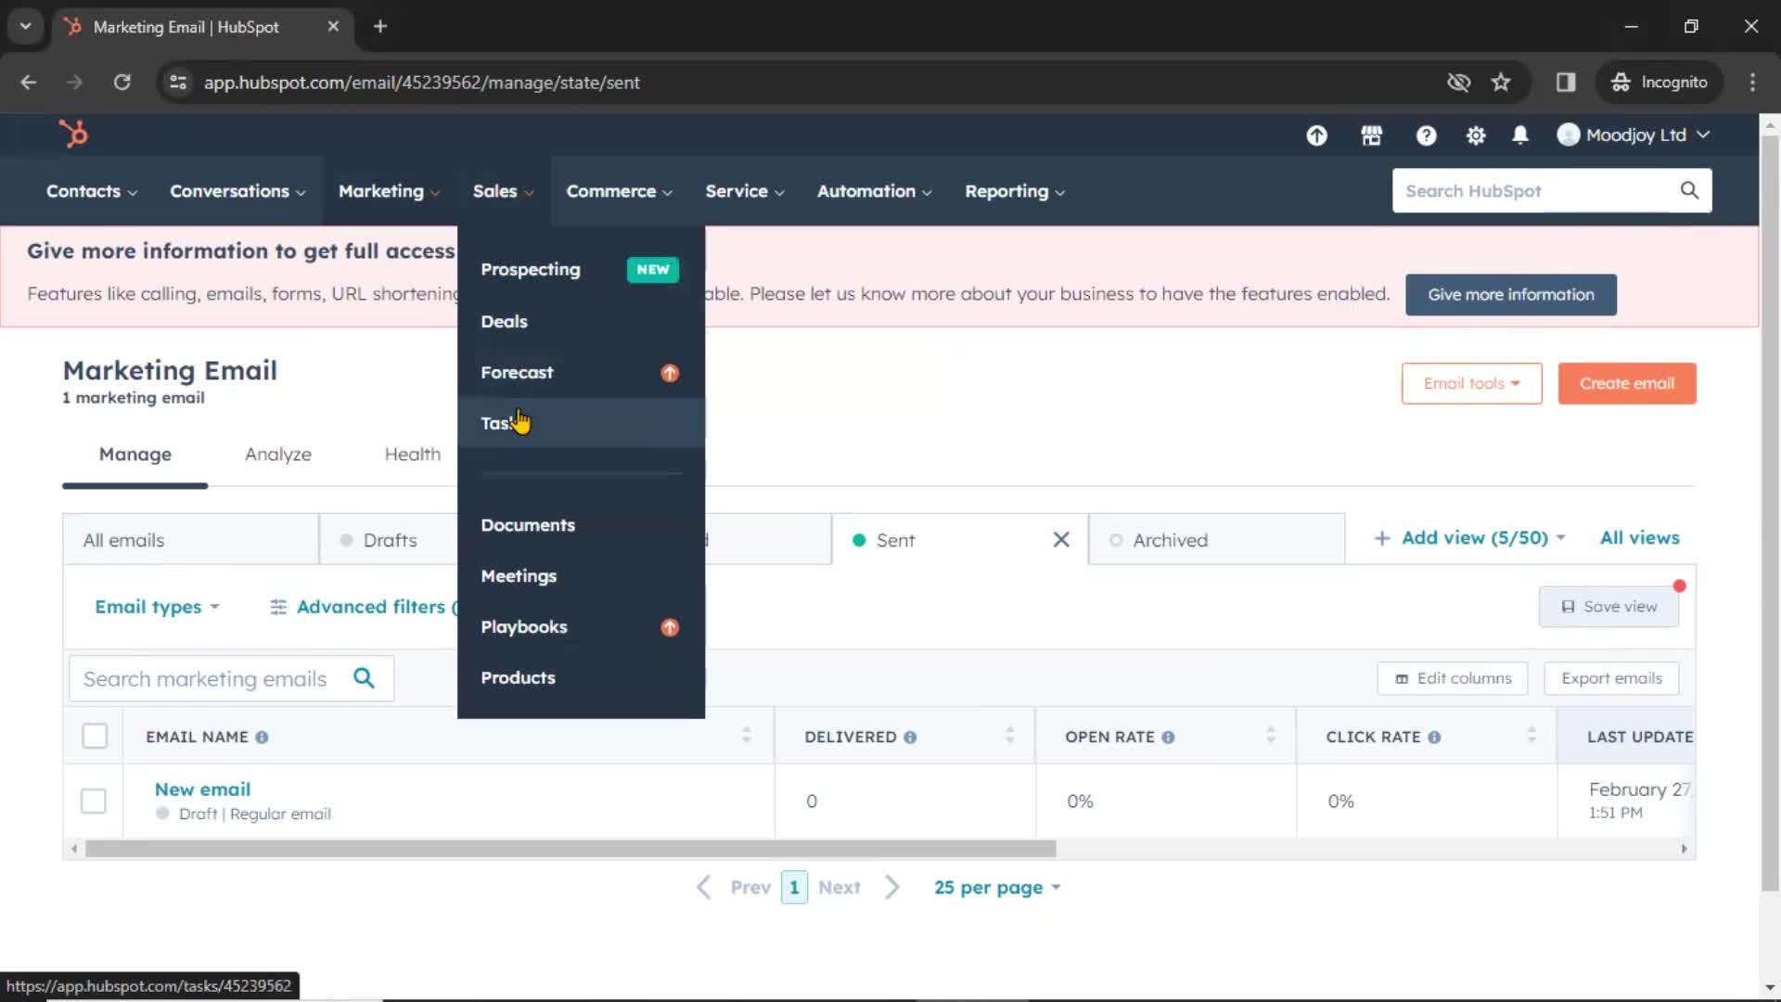Open Email tools dropdown
Viewport: 1781px width, 1002px height.
1471,383
